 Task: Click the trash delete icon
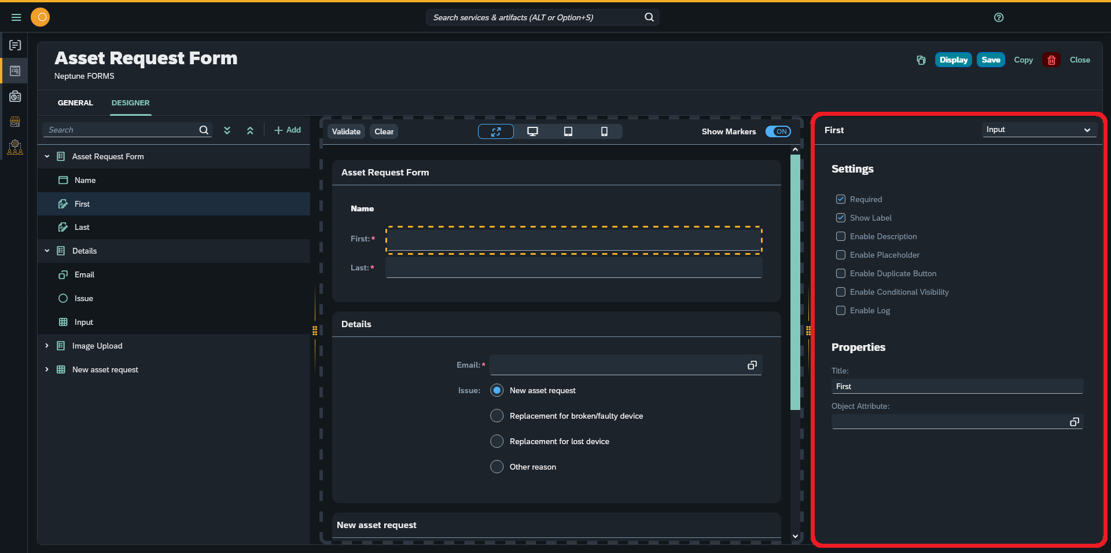click(1051, 60)
